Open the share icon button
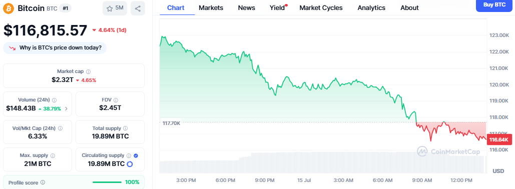 (138, 8)
